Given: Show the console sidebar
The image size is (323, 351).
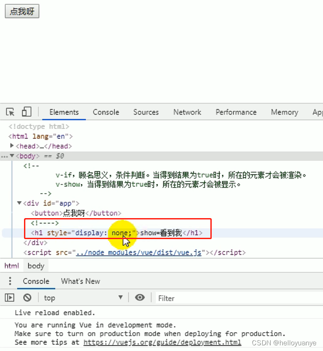Looking at the screenshot, I should tap(10, 298).
